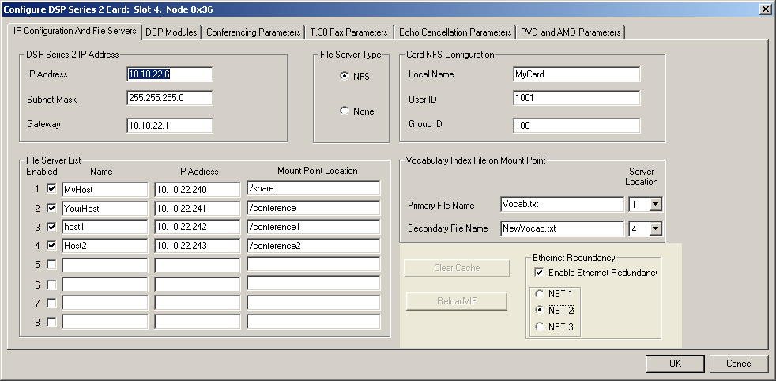
Task: Uncheck file server 1 MyHost enabled box
Action: click(51, 190)
